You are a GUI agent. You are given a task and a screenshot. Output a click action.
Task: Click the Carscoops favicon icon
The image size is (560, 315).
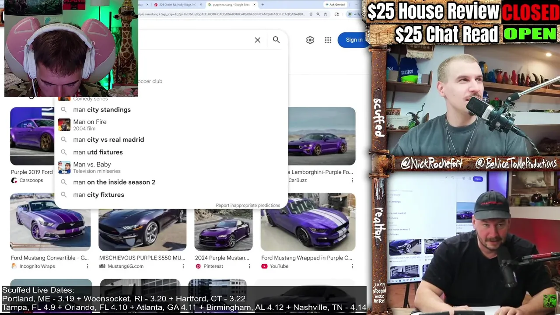[x=14, y=180]
